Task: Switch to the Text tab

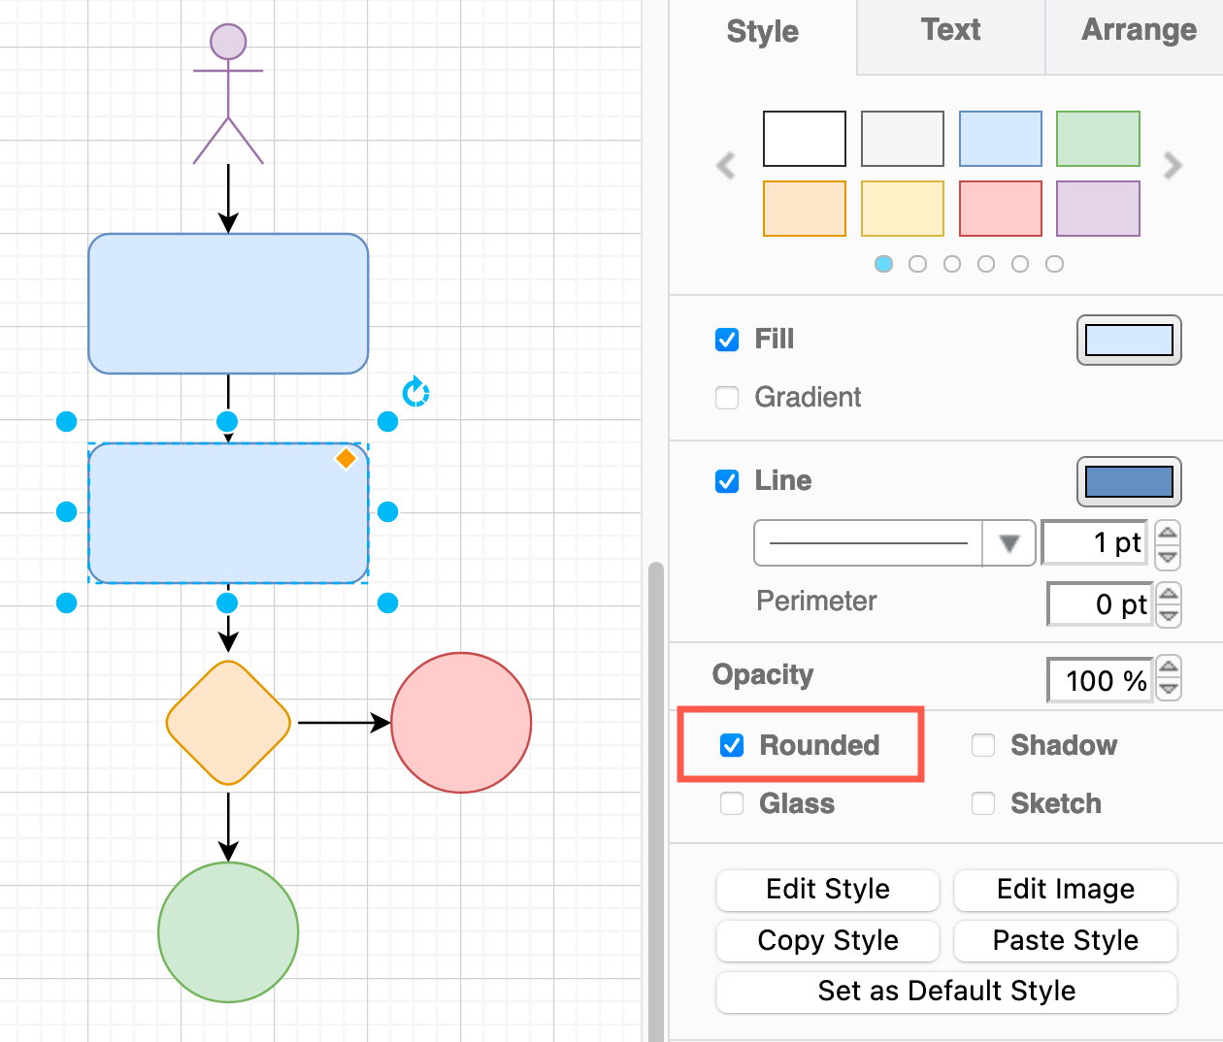Action: pos(949,30)
